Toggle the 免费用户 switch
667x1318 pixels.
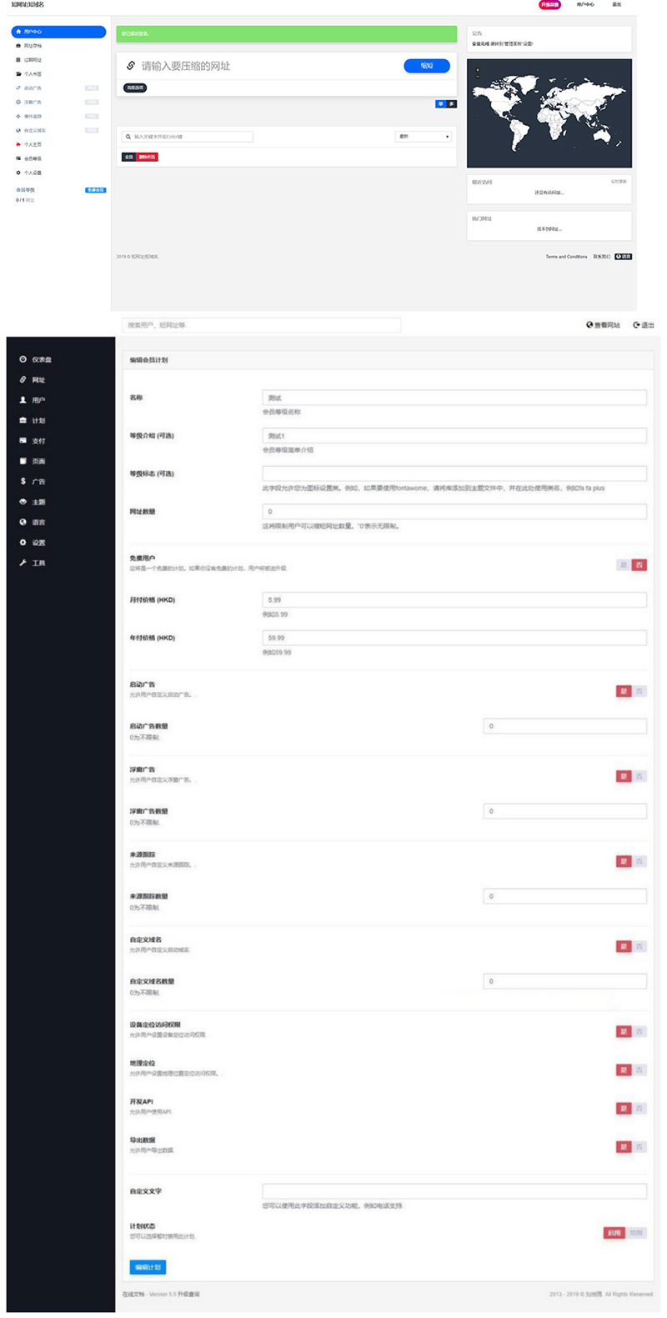[x=631, y=565]
